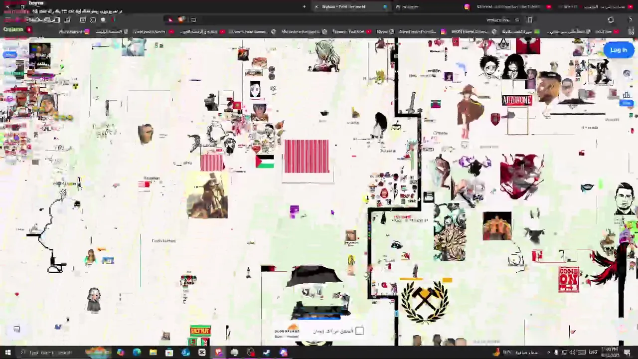Open a new browser tab with plus icon
This screenshot has height=359, width=638.
tap(304, 6)
